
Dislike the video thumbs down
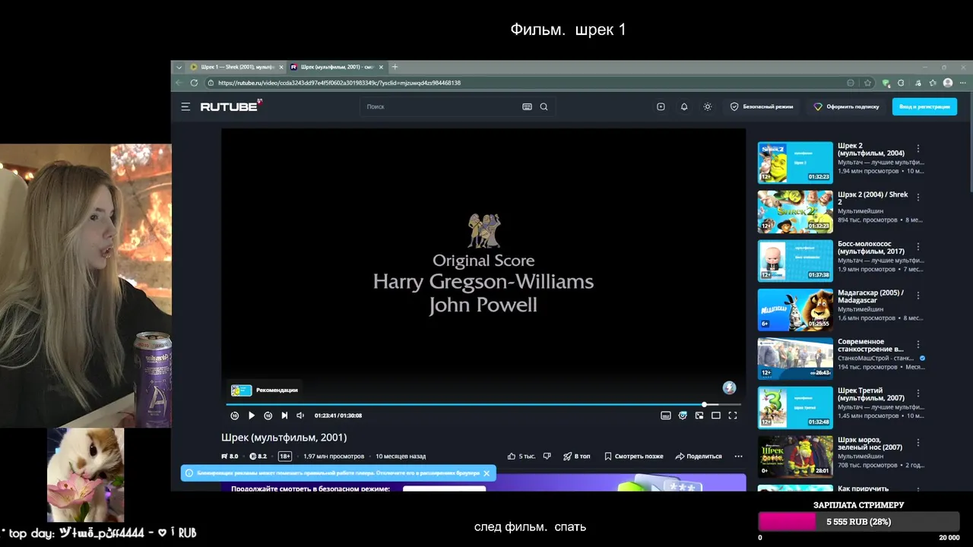click(547, 457)
